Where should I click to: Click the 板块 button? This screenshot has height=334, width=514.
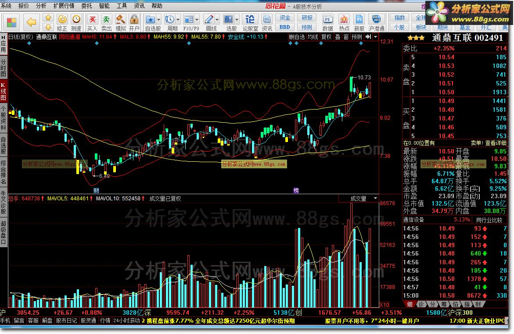[421, 27]
